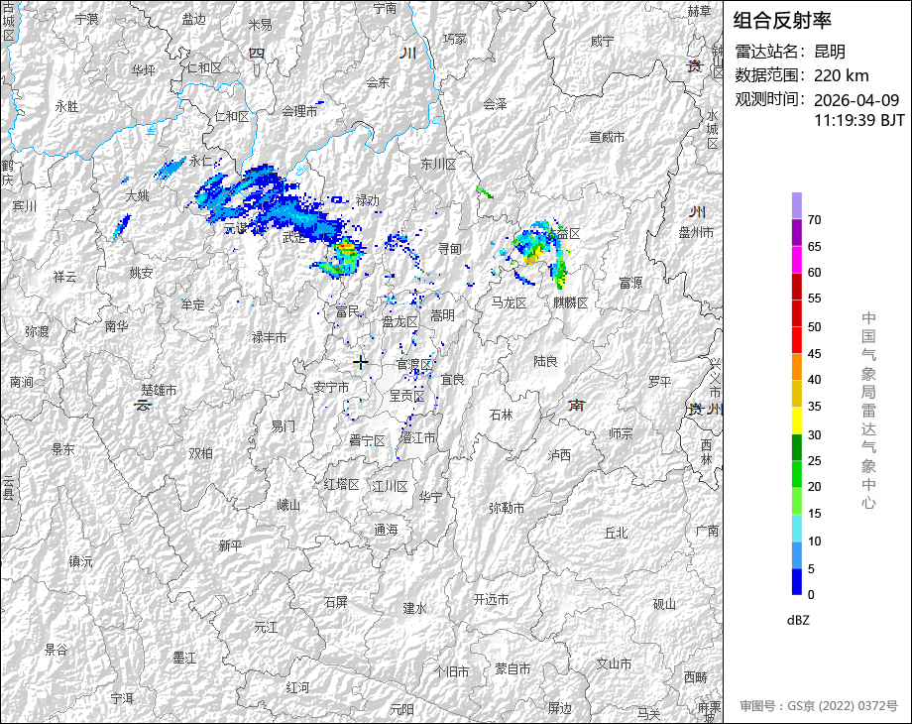Image resolution: width=912 pixels, height=724 pixels.
Task: Click the red echo core east of 武定
Action: [346, 248]
